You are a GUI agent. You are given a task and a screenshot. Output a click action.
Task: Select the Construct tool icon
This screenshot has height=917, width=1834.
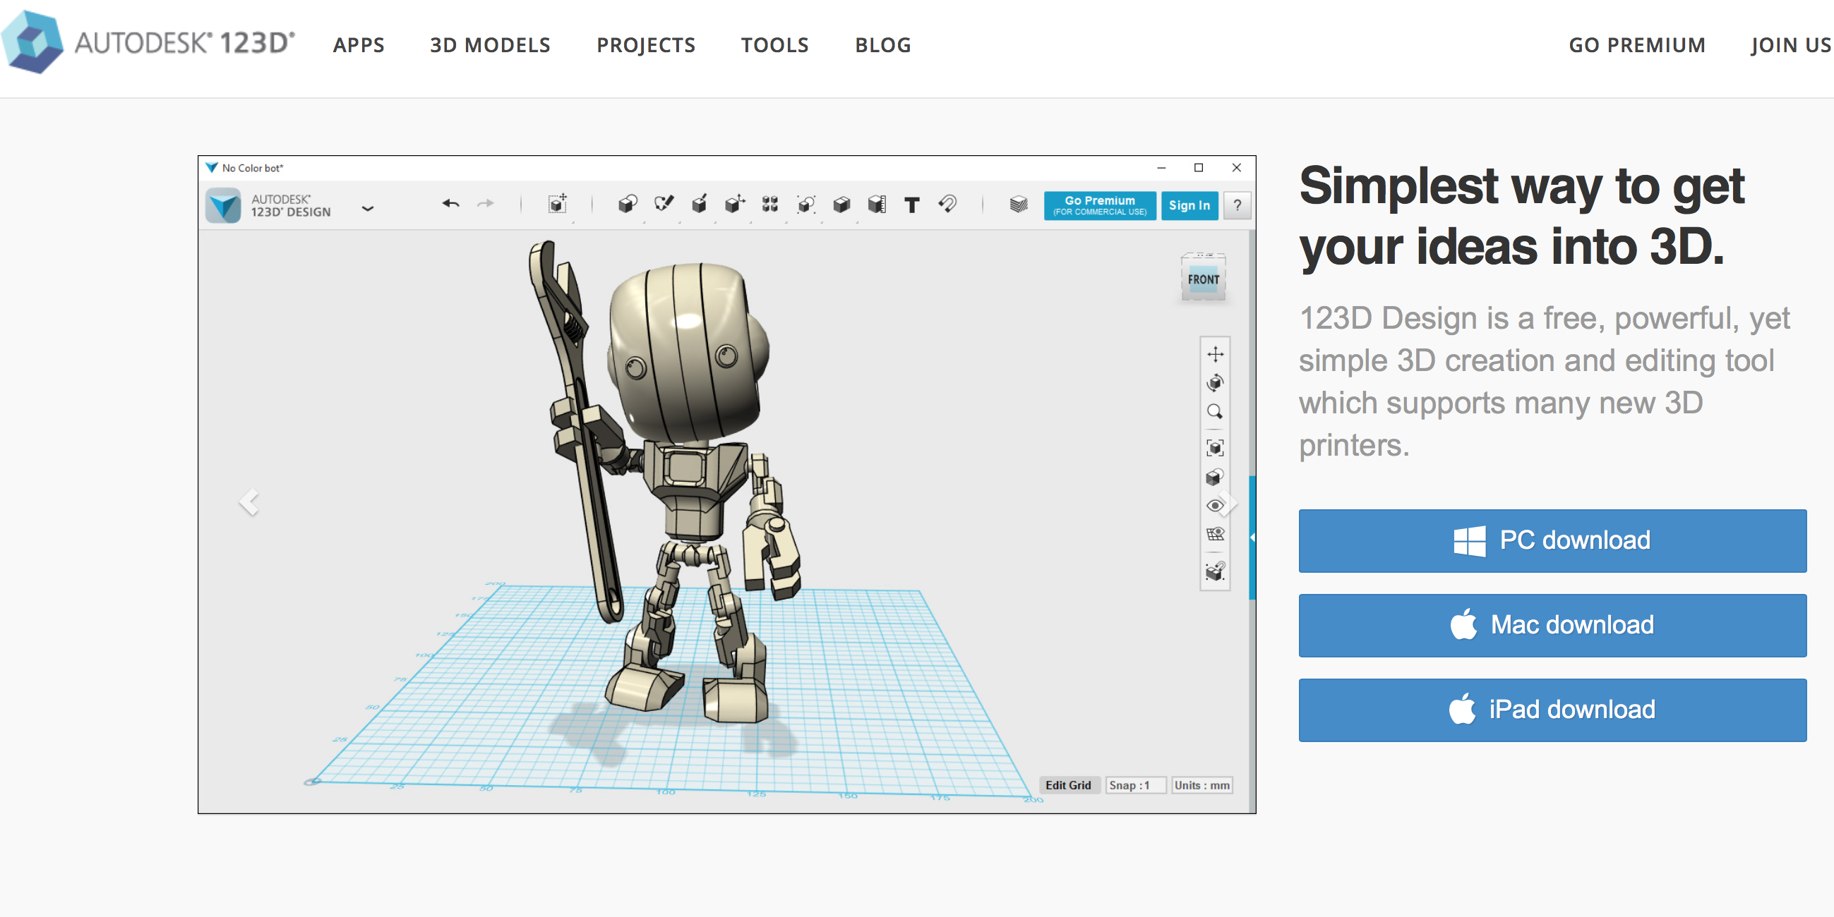699,204
